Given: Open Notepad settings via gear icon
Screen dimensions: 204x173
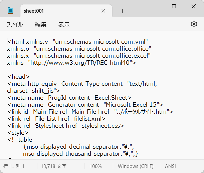Looking at the screenshot, I should click(194, 24).
